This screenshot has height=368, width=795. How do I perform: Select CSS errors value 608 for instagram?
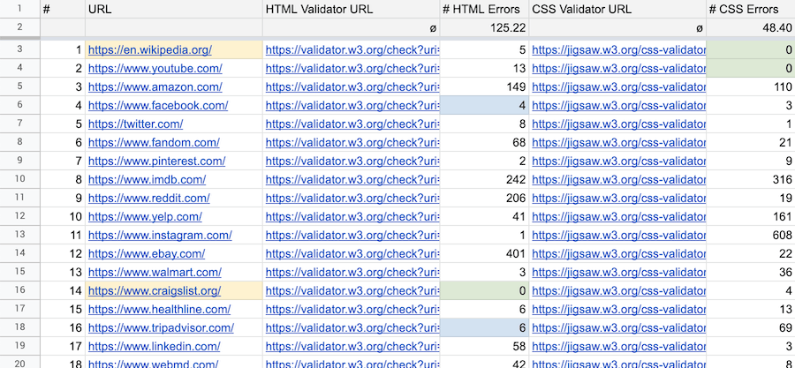pyautogui.click(x=751, y=236)
